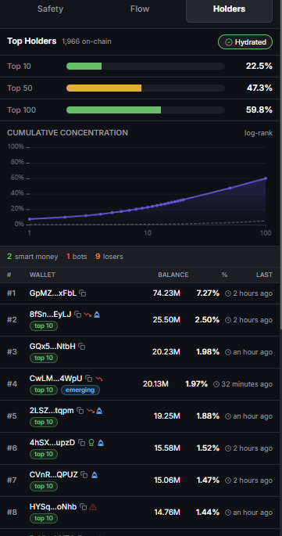Click the top 10 tag under 8fSn...EyLJ
282x536 pixels.
(44, 326)
